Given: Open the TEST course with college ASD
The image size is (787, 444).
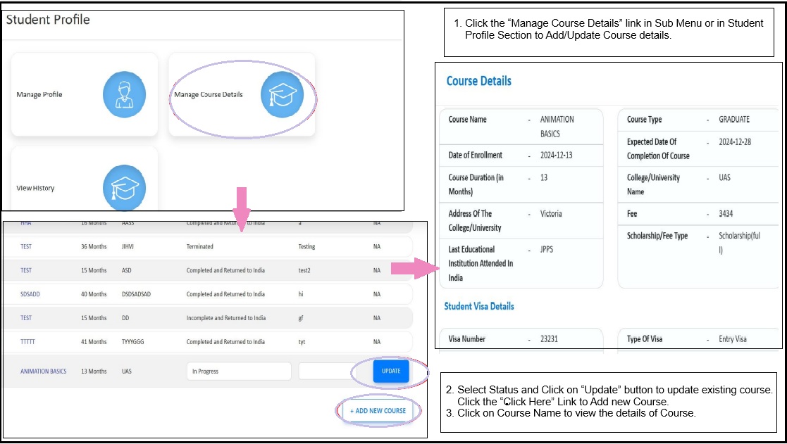Looking at the screenshot, I should tap(26, 270).
